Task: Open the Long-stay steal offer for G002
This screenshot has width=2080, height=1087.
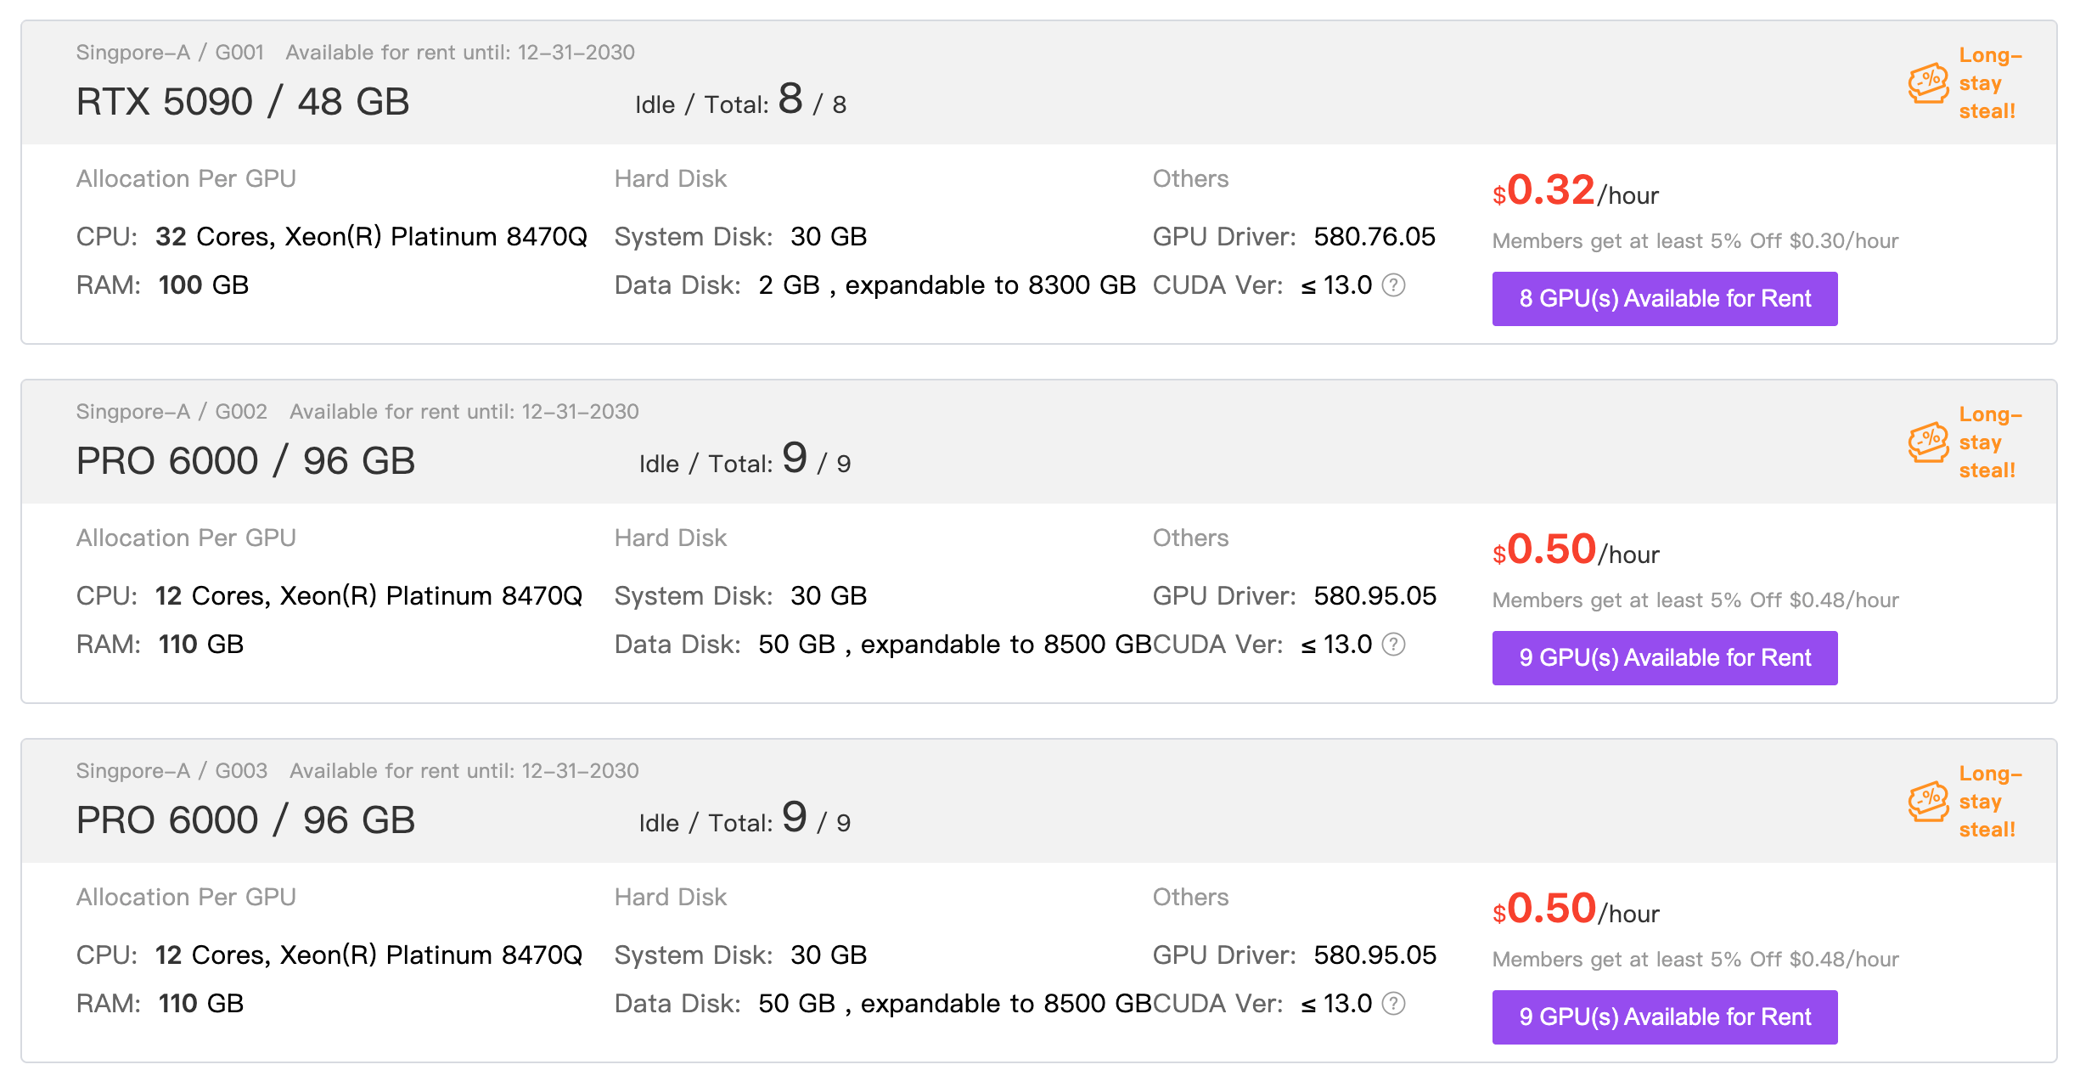Action: tap(1990, 442)
